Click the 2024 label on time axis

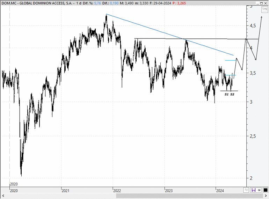pos(220,191)
